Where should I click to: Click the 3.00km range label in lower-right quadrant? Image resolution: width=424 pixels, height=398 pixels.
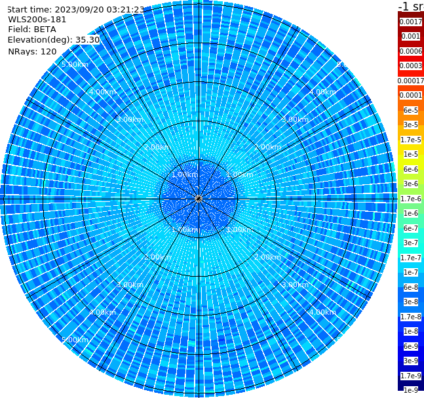point(295,285)
